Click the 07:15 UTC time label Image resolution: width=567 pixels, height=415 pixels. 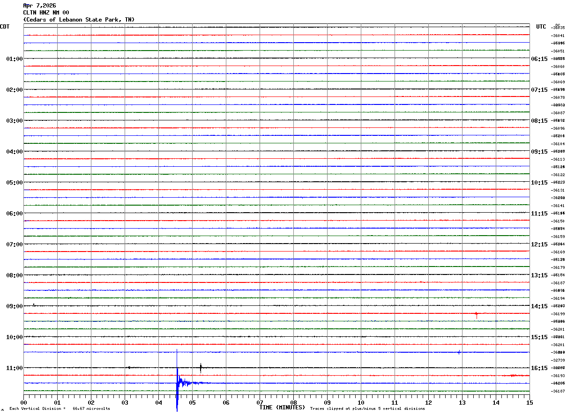click(x=539, y=90)
